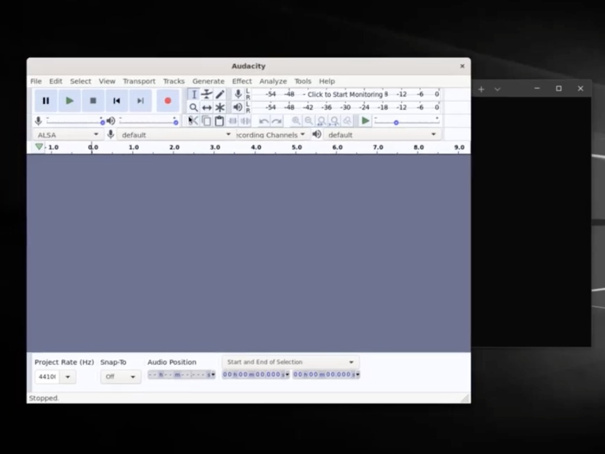Open the View menu

click(x=107, y=81)
